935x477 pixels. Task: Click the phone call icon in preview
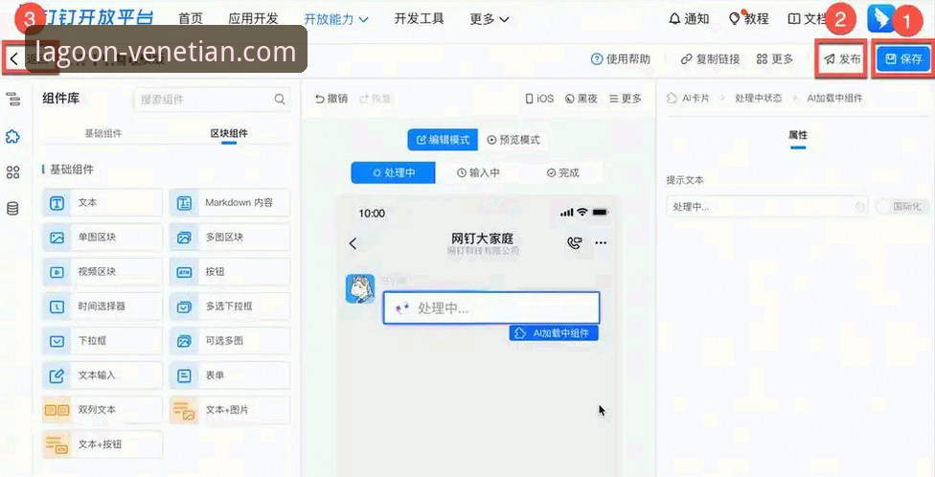point(574,242)
